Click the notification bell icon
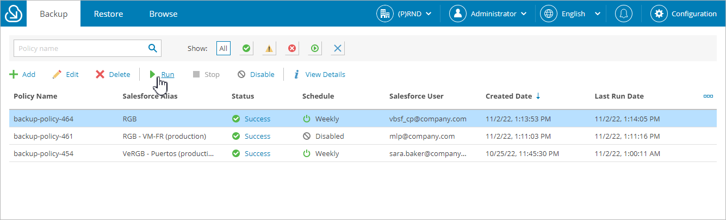 point(623,14)
